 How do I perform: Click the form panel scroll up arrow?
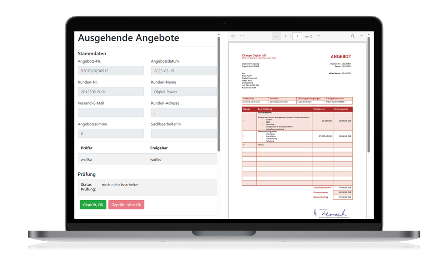219,35
